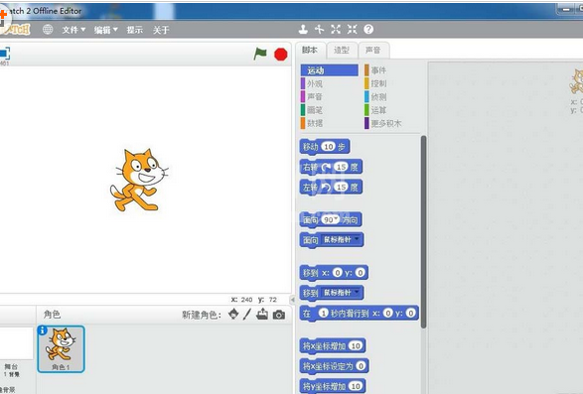Open the language globe menu

(48, 30)
